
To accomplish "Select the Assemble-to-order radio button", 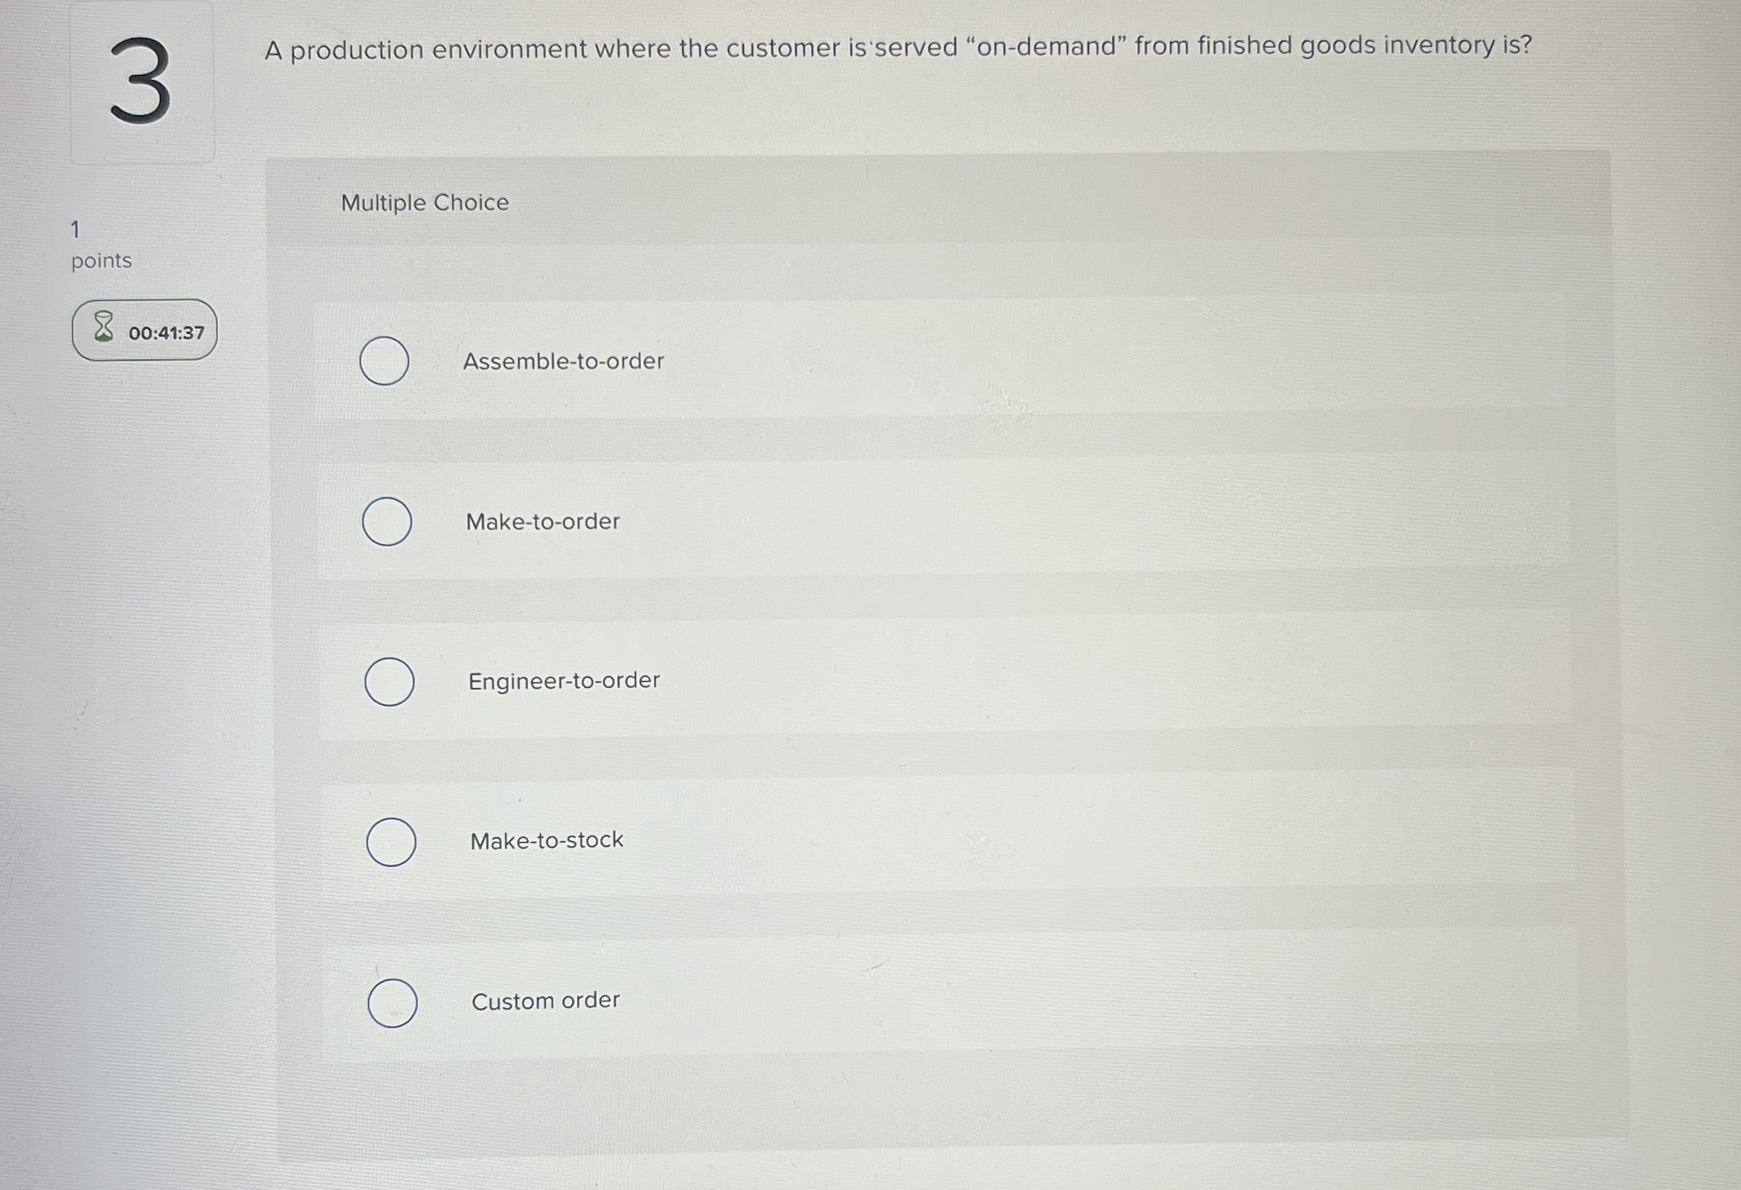I will 385,361.
